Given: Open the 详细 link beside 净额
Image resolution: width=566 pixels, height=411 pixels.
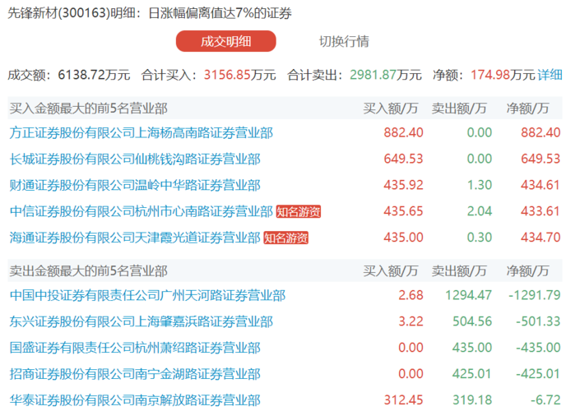Looking at the screenshot, I should click(550, 75).
